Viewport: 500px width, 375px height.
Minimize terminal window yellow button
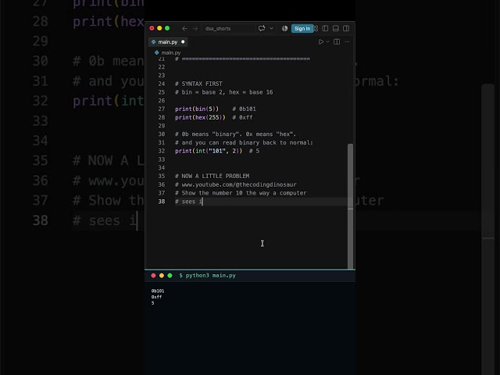click(x=162, y=276)
